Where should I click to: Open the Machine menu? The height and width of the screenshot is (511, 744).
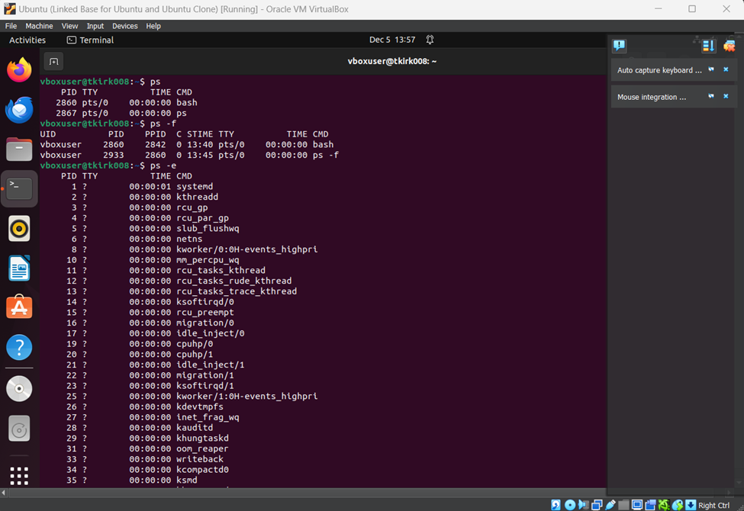pyautogui.click(x=39, y=25)
